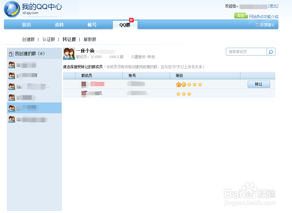The width and height of the screenshot is (292, 213).
Task: Click the 群成员: 3/1000 text
Action: pyautogui.click(x=89, y=57)
